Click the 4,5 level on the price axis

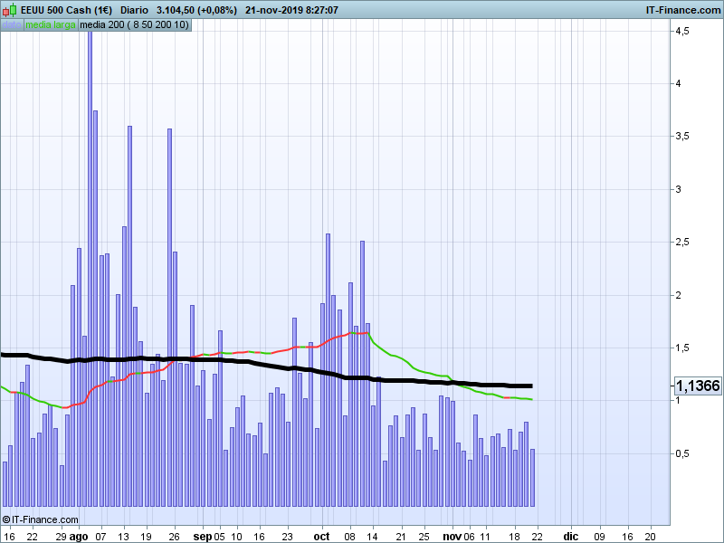pyautogui.click(x=681, y=31)
